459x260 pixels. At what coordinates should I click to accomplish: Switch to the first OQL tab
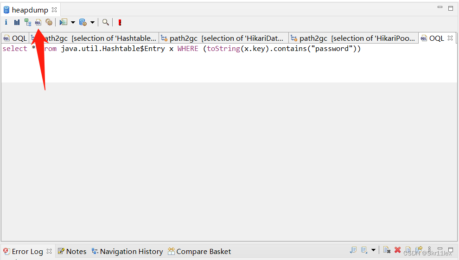(x=15, y=38)
